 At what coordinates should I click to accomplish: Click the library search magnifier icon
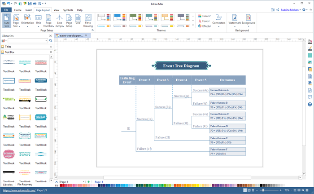pos(51,41)
